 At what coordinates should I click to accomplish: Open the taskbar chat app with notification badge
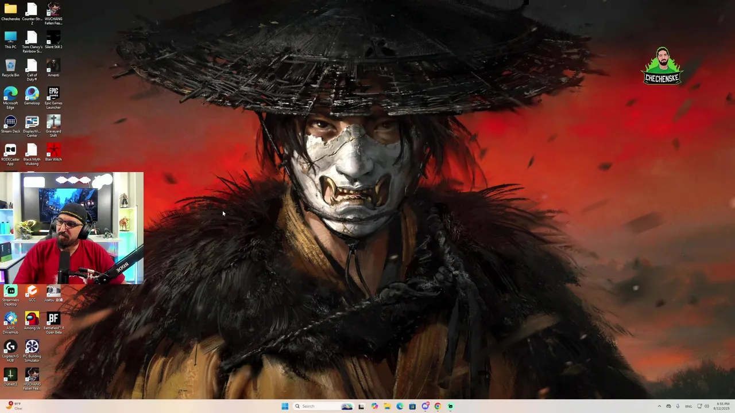coord(425,406)
